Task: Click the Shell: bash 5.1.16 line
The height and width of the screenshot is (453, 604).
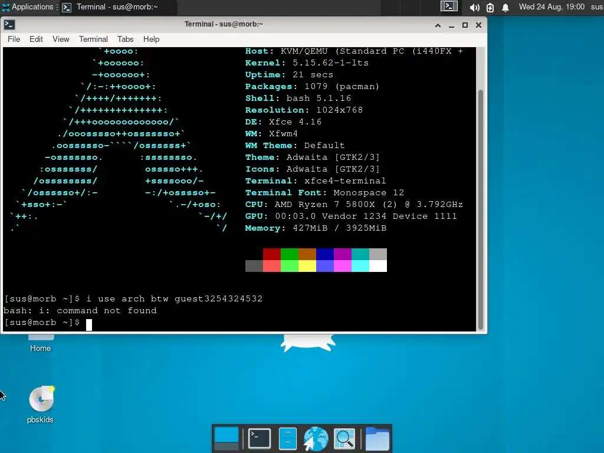Action: coord(298,99)
